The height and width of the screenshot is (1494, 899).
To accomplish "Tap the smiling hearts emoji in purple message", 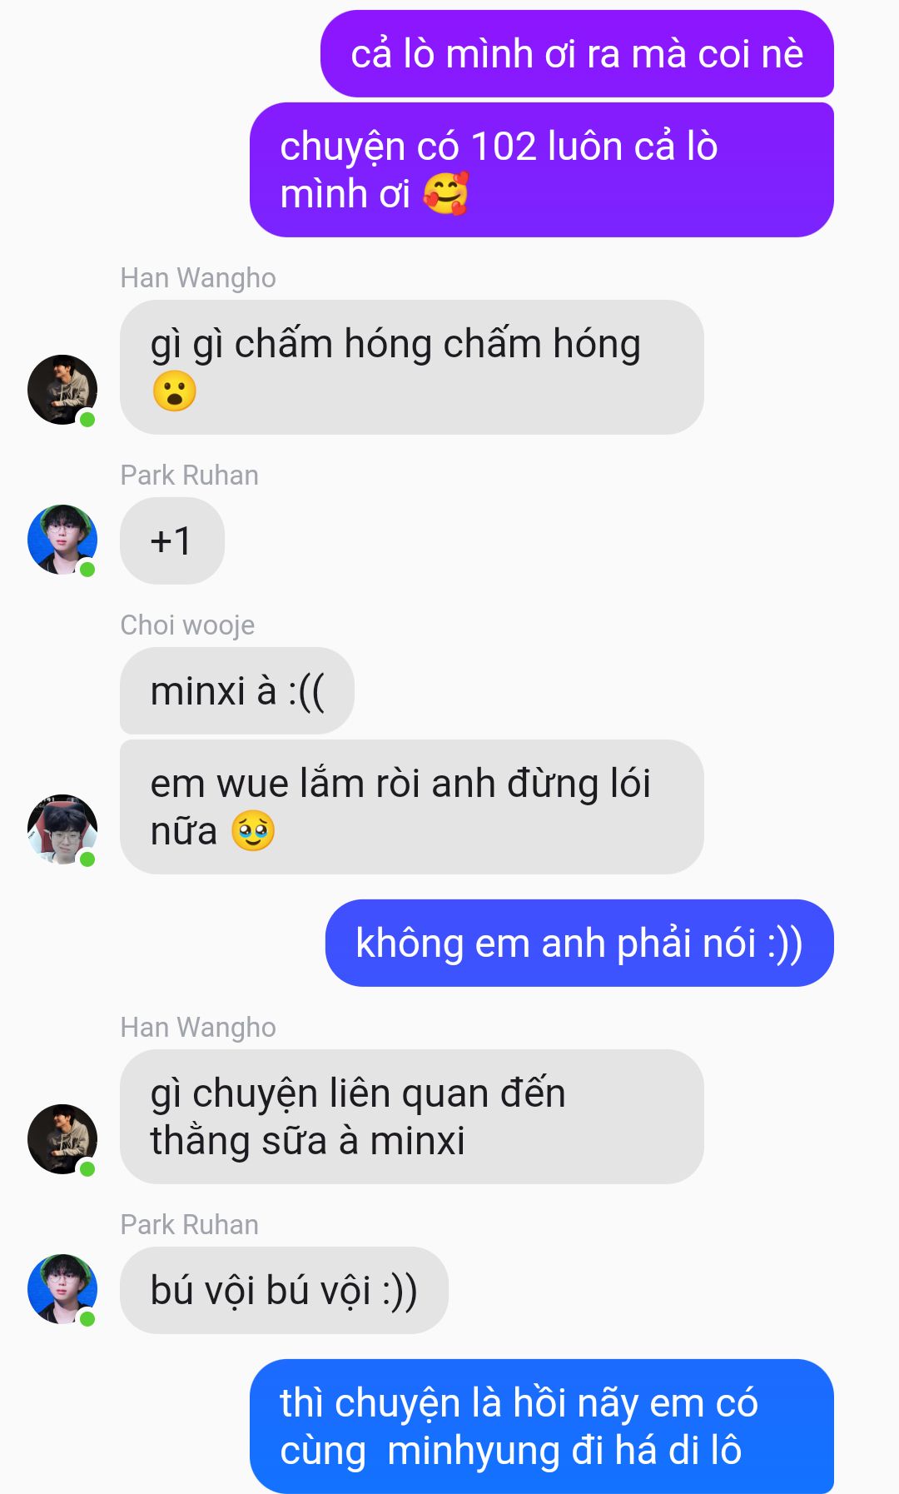I will (x=446, y=194).
